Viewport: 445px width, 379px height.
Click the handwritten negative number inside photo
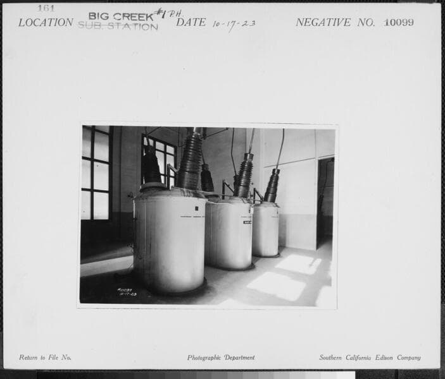coord(127,292)
